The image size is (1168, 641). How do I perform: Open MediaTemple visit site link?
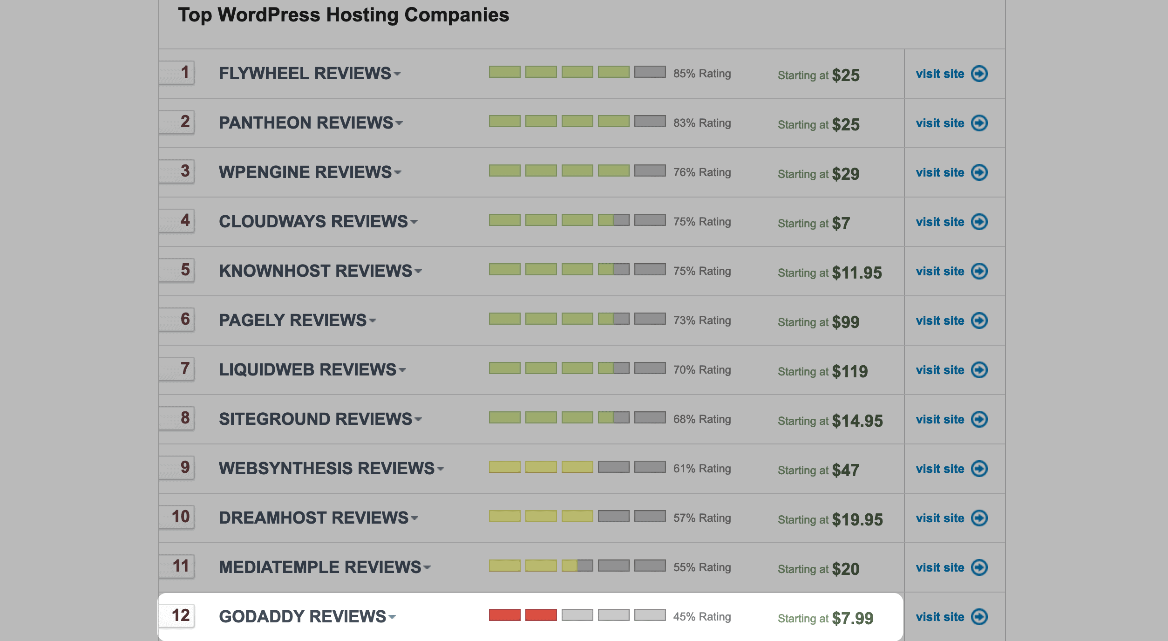940,567
